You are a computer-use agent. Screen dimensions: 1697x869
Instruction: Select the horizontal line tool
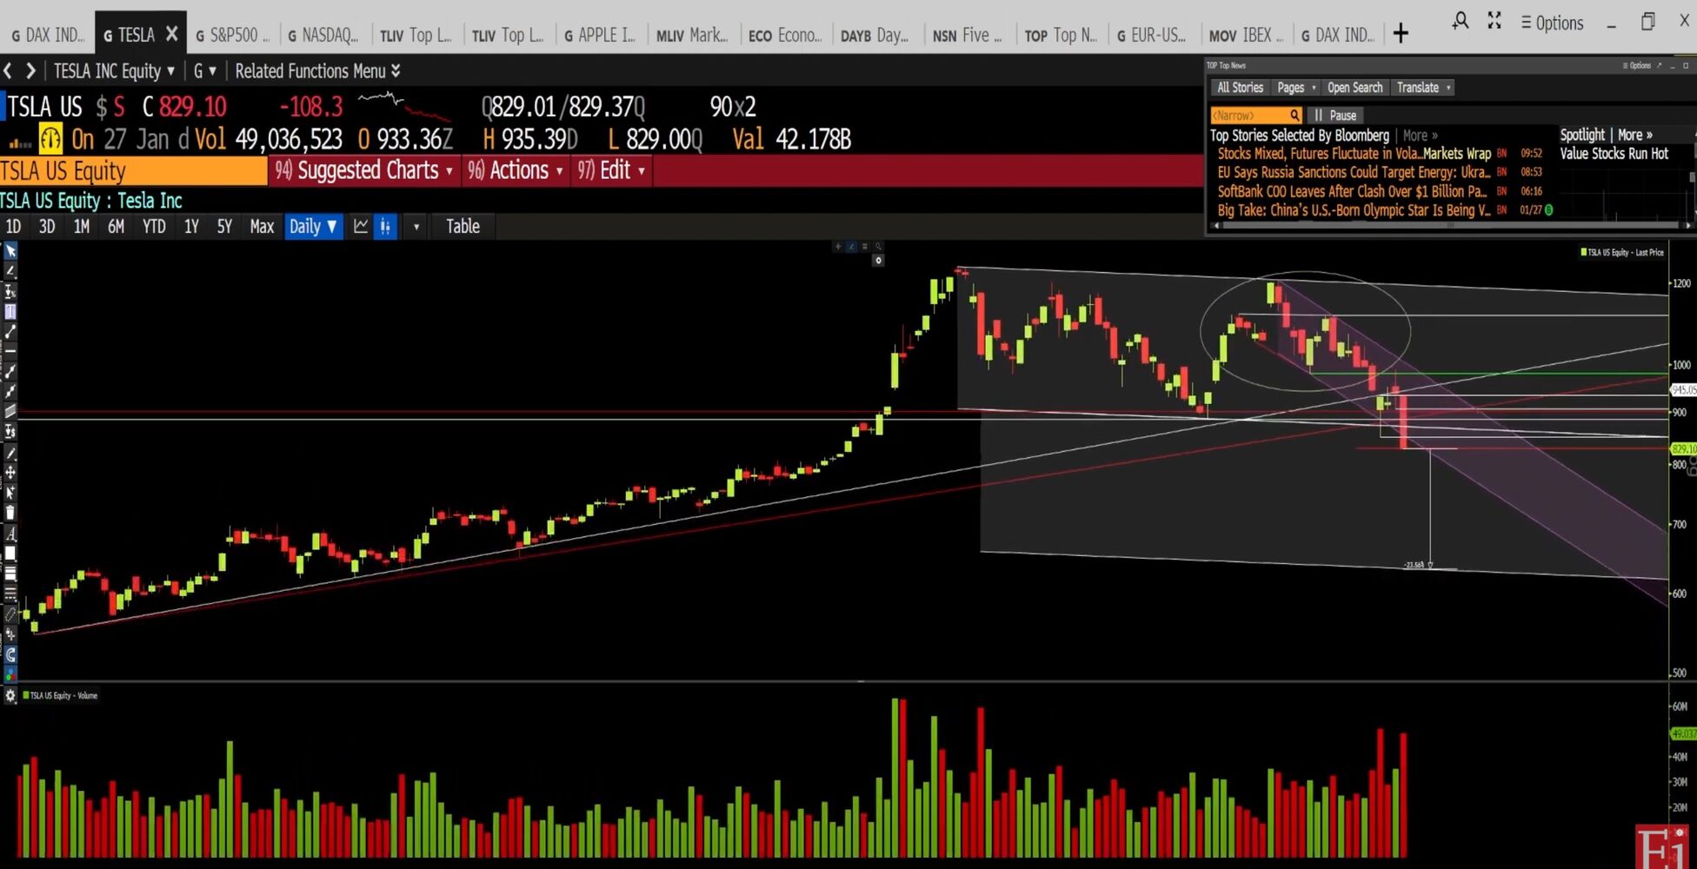click(x=10, y=351)
